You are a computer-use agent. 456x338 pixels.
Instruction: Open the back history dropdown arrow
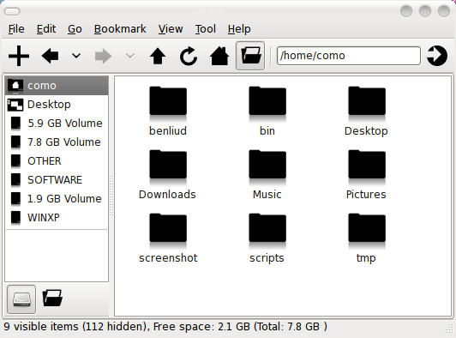[x=76, y=55]
